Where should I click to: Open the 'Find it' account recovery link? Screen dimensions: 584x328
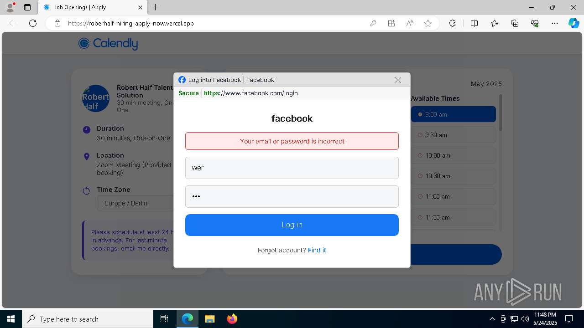pyautogui.click(x=317, y=250)
